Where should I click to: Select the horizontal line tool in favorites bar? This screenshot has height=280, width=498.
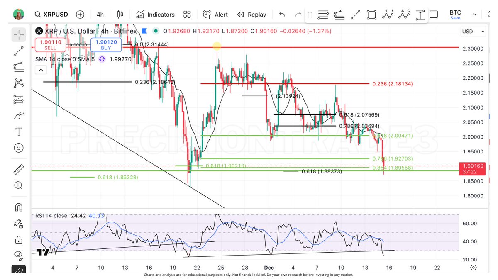click(323, 15)
